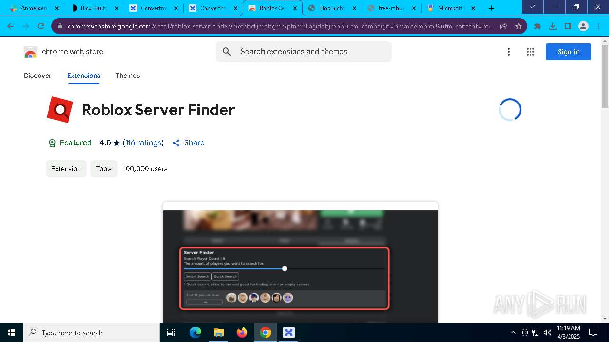609x342 pixels.
Task: Open the Chrome profile avatar
Action: click(583, 26)
